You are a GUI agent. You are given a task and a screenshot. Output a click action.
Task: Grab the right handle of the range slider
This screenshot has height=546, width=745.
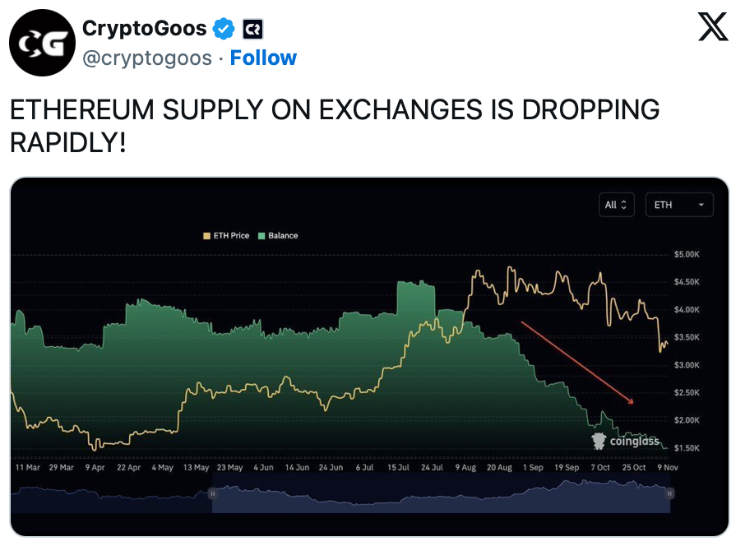(670, 493)
